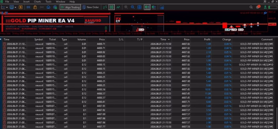This screenshot has height=129, width=278.
Task: Open the templates dropdown arrow
Action: [x=15, y=7]
